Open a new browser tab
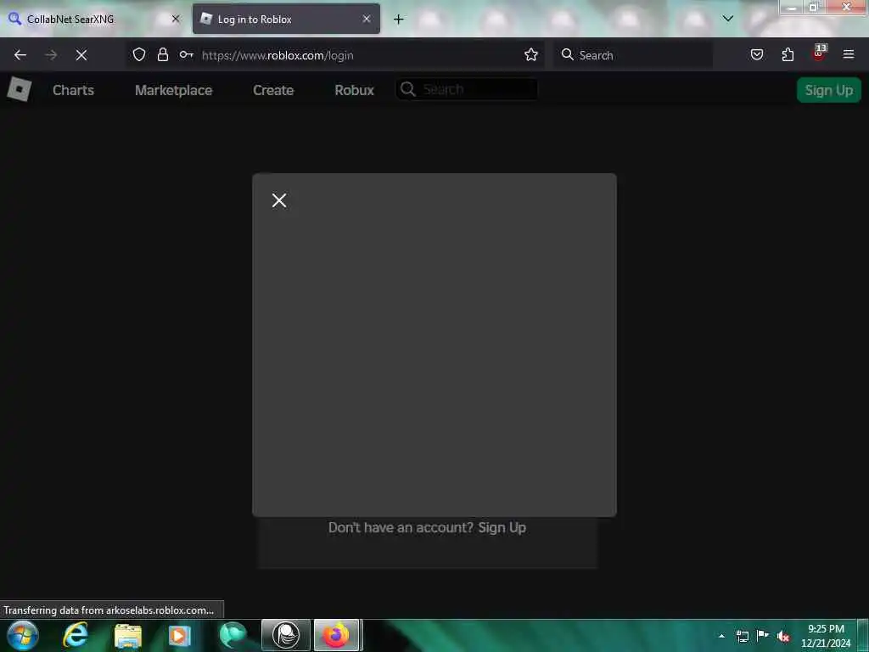Viewport: 869px width, 652px height. (399, 20)
